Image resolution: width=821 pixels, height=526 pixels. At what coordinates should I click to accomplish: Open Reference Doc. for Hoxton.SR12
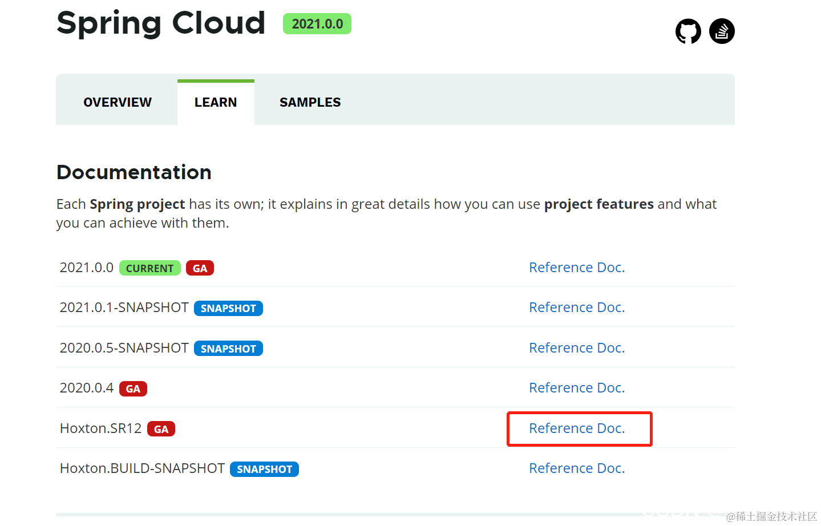point(577,428)
